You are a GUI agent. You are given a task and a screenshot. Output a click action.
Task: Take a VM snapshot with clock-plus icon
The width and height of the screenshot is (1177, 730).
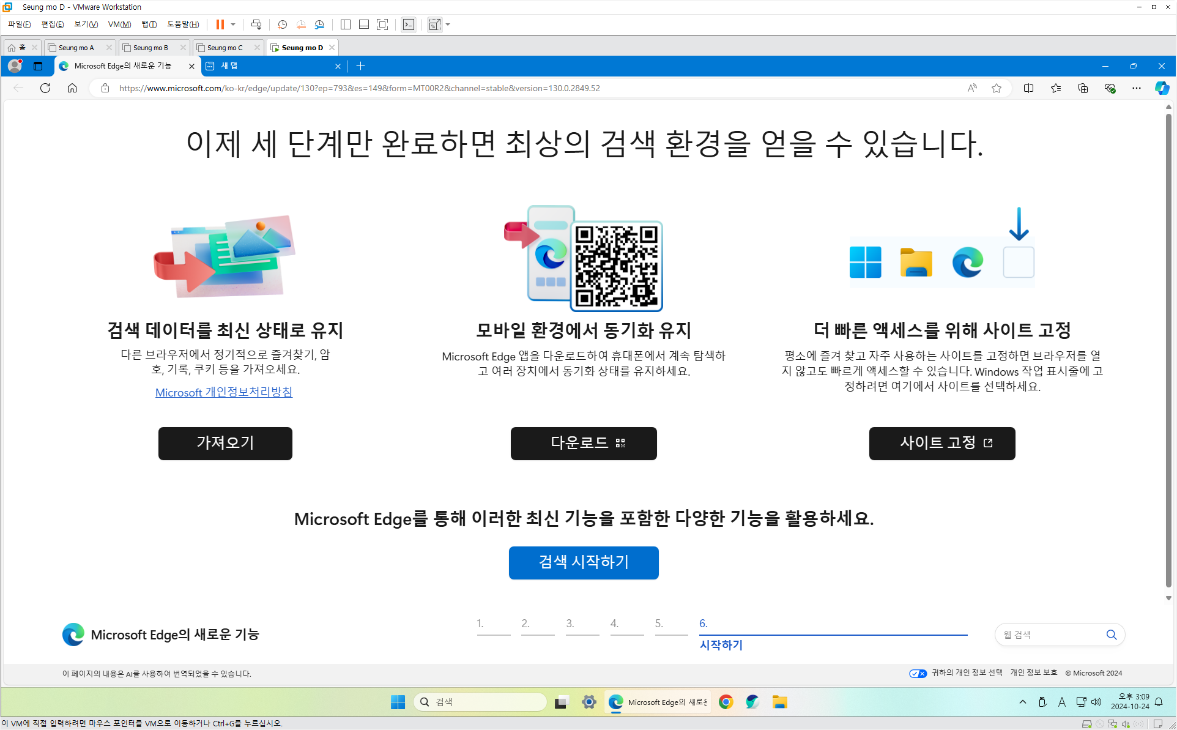pyautogui.click(x=282, y=24)
